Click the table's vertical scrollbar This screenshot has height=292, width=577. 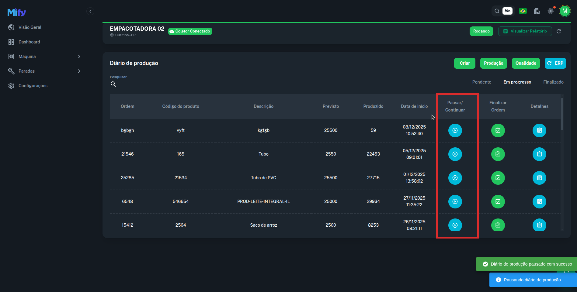pyautogui.click(x=562, y=114)
